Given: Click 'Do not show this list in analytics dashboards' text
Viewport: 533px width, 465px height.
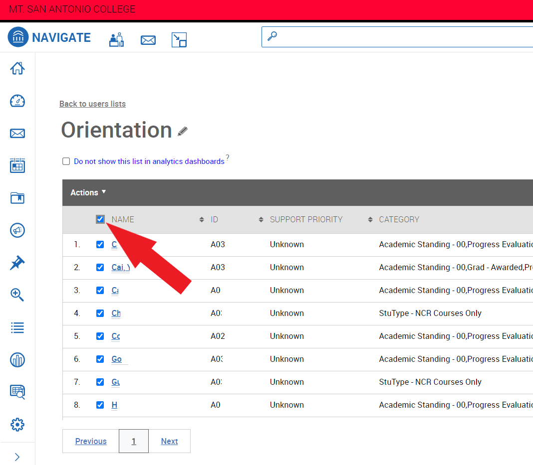Looking at the screenshot, I should coord(149,161).
